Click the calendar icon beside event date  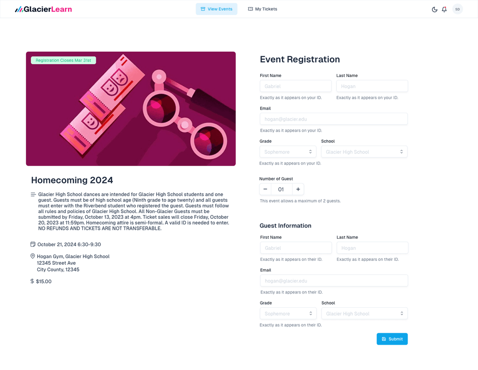pos(33,244)
